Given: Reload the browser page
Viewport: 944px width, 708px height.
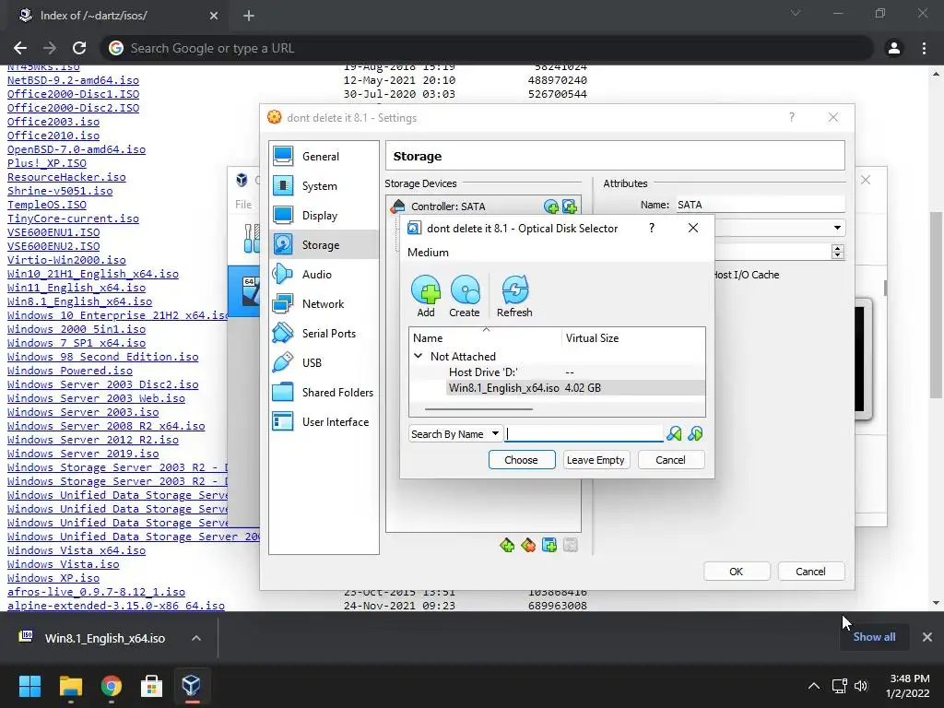Looking at the screenshot, I should point(79,48).
